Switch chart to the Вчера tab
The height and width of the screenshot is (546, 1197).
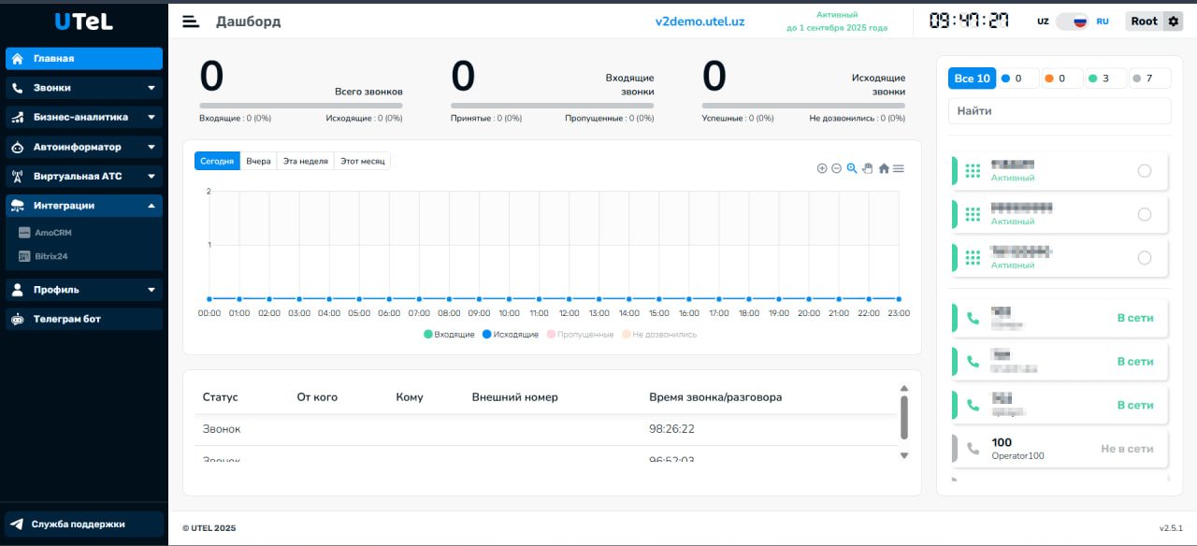click(x=258, y=161)
